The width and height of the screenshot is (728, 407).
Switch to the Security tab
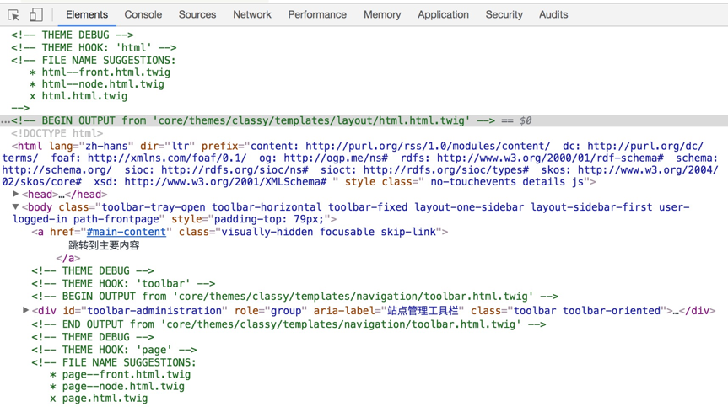pyautogui.click(x=504, y=14)
